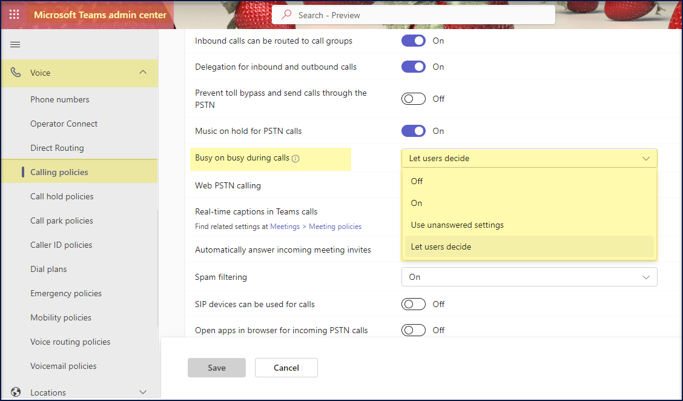The width and height of the screenshot is (683, 401).
Task: Collapse the hamburger navigation menu
Action: coord(16,45)
